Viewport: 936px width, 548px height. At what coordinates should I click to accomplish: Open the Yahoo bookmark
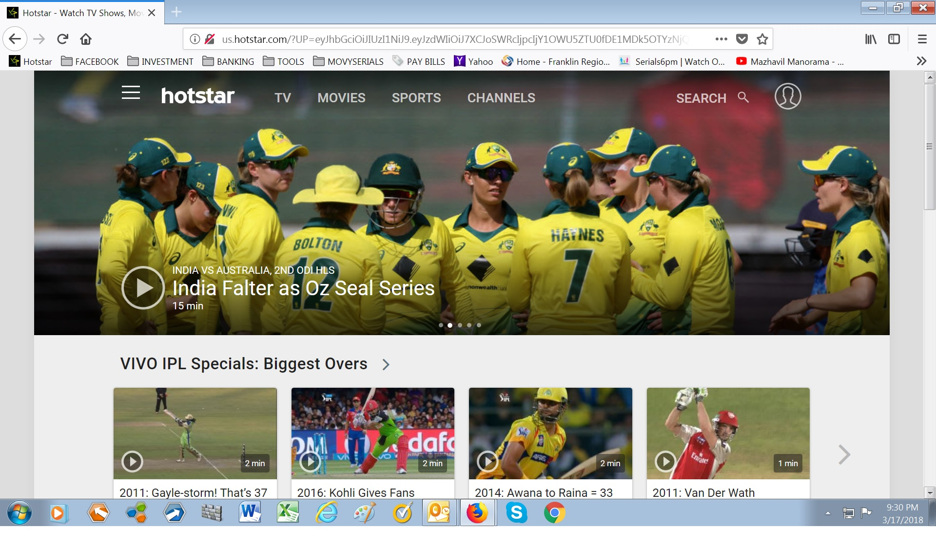473,61
